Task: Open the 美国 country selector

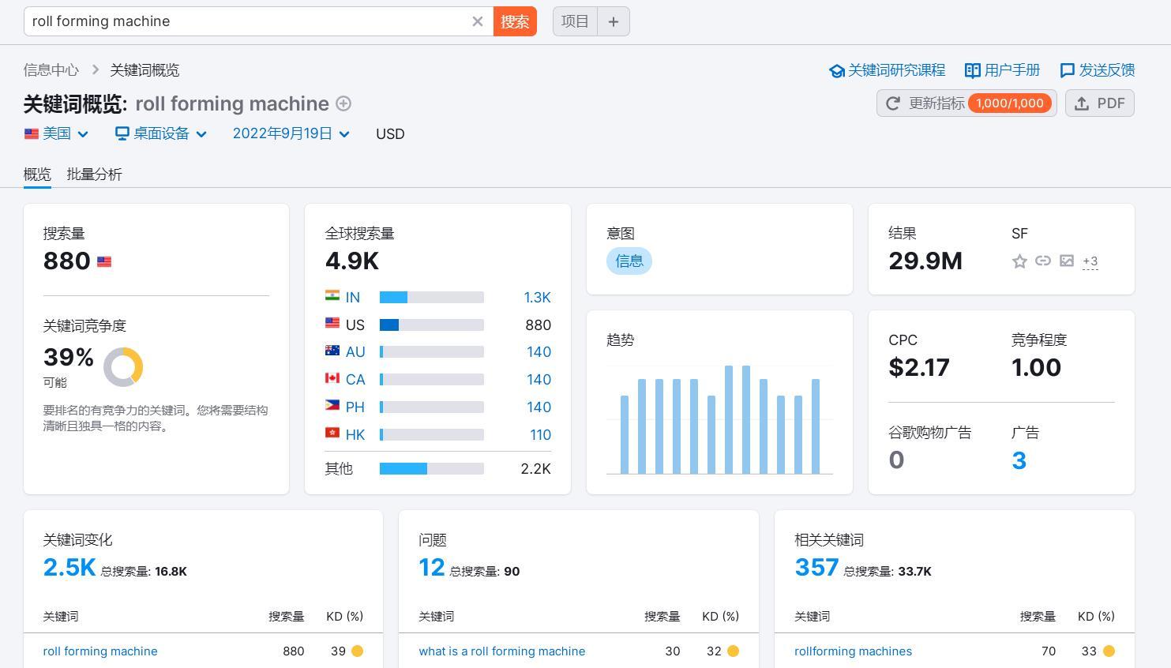Action: tap(57, 133)
